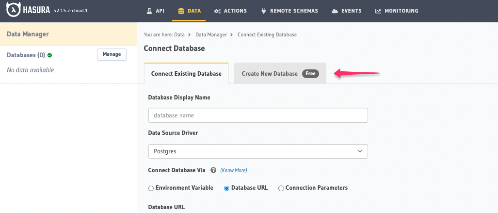The image size is (498, 213).
Task: Click the help question mark icon
Action: tap(213, 170)
